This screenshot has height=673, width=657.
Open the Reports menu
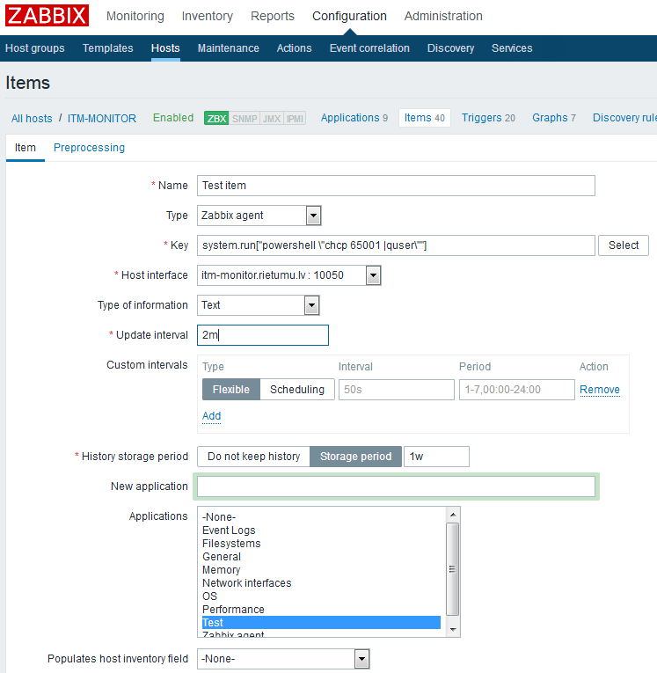tap(273, 16)
